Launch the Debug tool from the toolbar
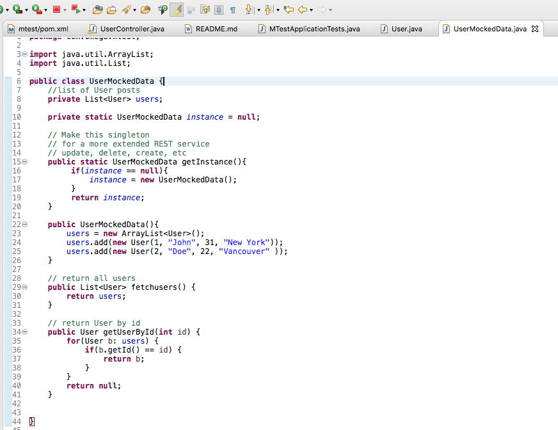 click(35, 10)
